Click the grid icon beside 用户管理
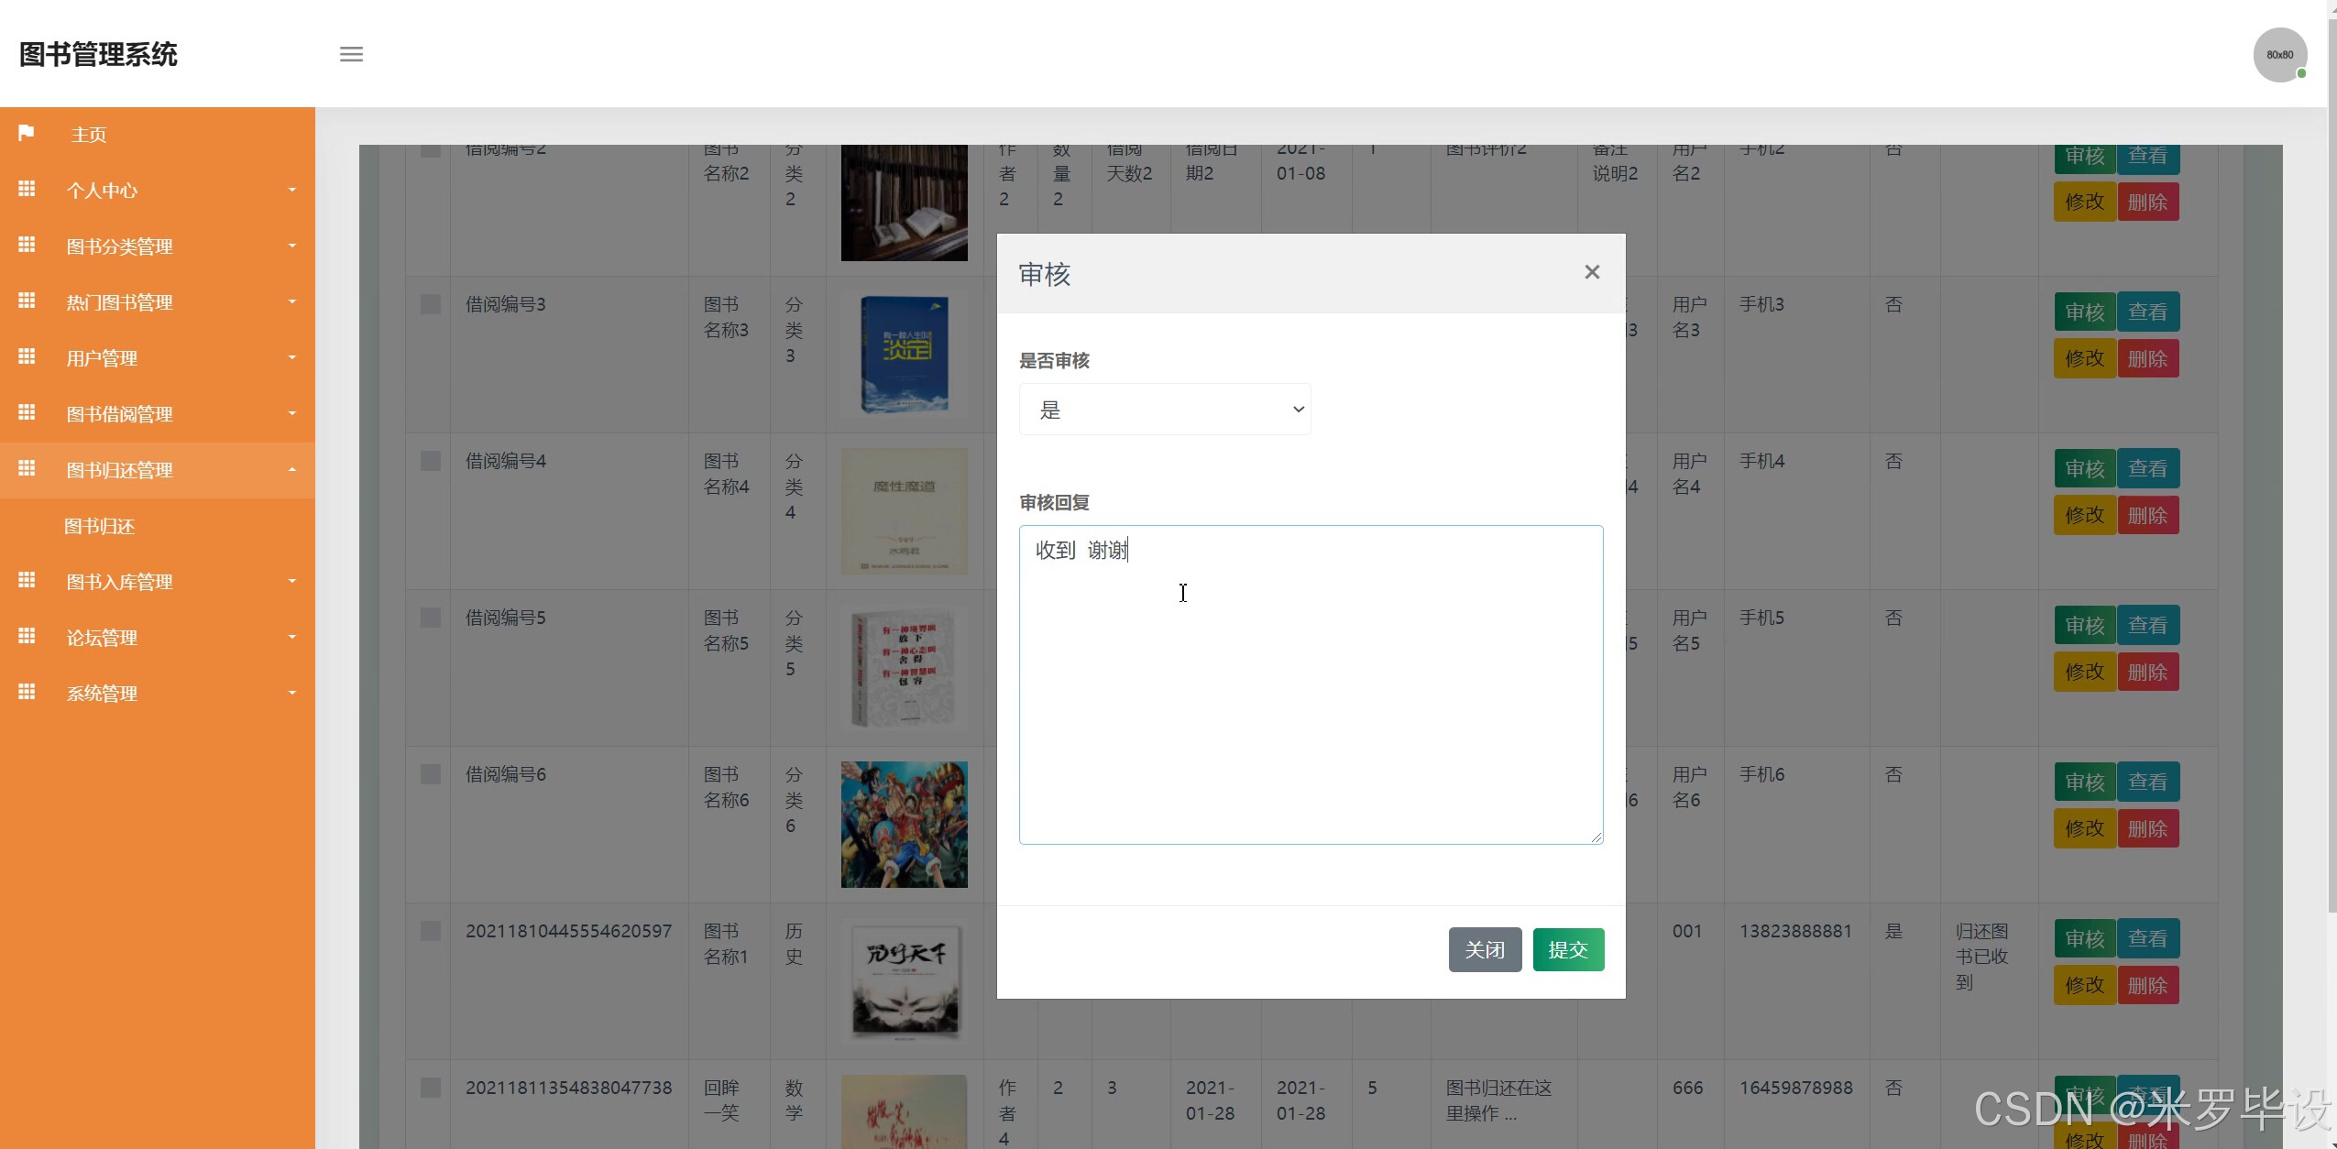The height and width of the screenshot is (1149, 2337). tap(27, 356)
